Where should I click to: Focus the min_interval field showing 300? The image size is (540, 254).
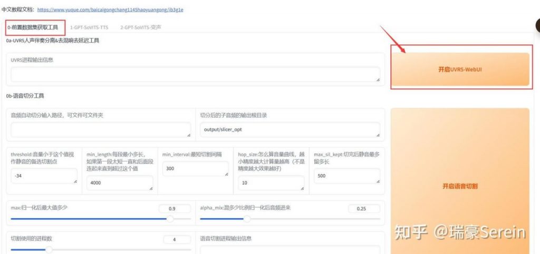coord(195,169)
